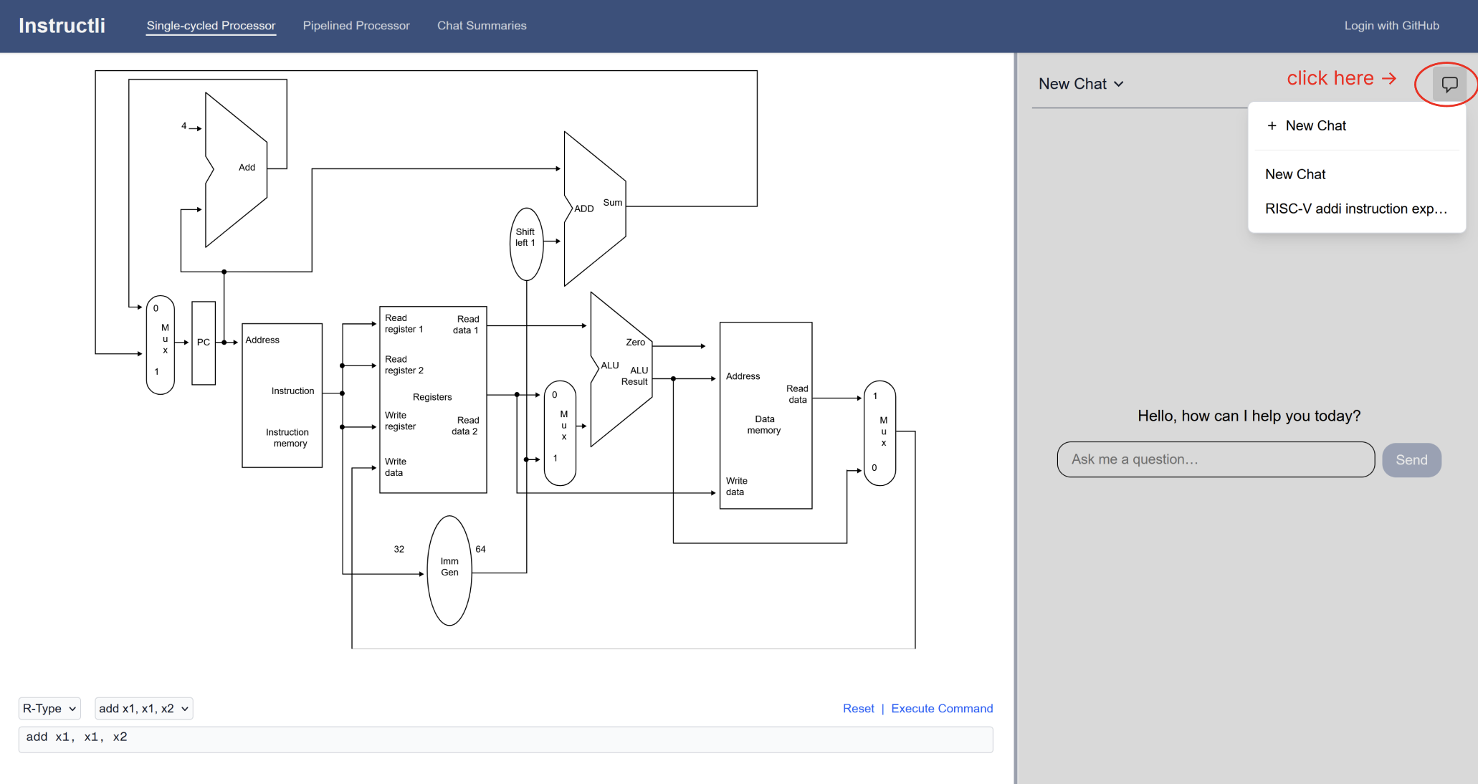Click Hello, how can I help text
The image size is (1478, 784).
coord(1249,416)
